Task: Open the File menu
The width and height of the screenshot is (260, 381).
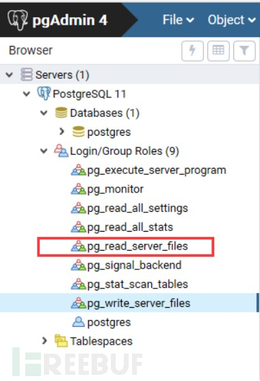Action: [x=179, y=20]
